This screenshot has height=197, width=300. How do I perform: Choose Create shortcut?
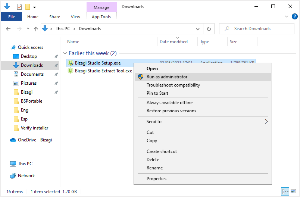pos(203,151)
